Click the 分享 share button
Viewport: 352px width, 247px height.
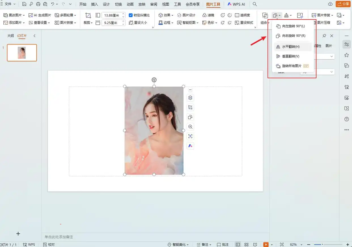click(x=343, y=4)
